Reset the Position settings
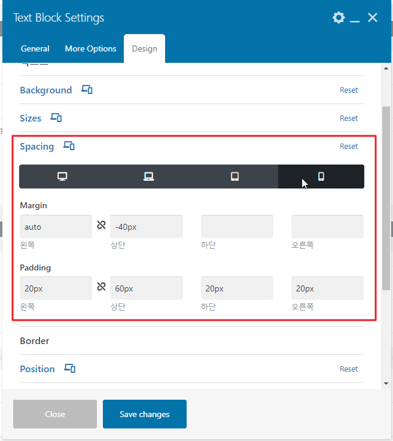The height and width of the screenshot is (441, 393). click(349, 369)
